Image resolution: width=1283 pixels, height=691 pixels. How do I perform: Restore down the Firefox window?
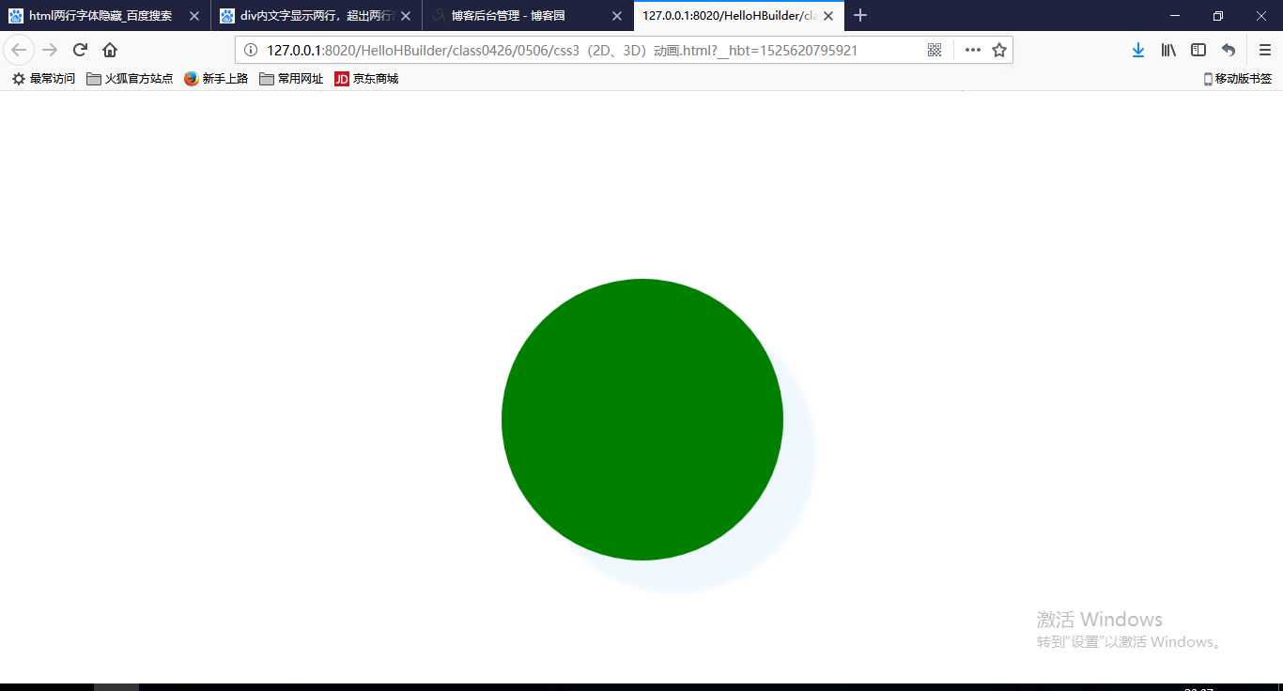click(1218, 15)
